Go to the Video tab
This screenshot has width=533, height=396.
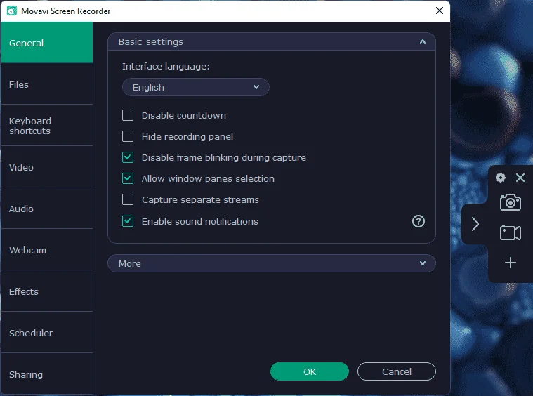pyautogui.click(x=47, y=167)
